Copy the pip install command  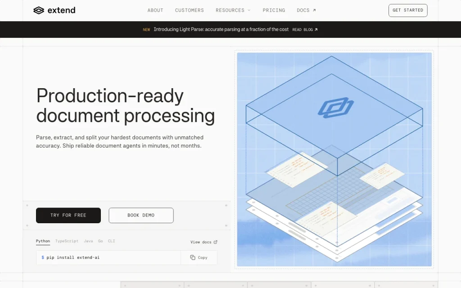(199, 258)
